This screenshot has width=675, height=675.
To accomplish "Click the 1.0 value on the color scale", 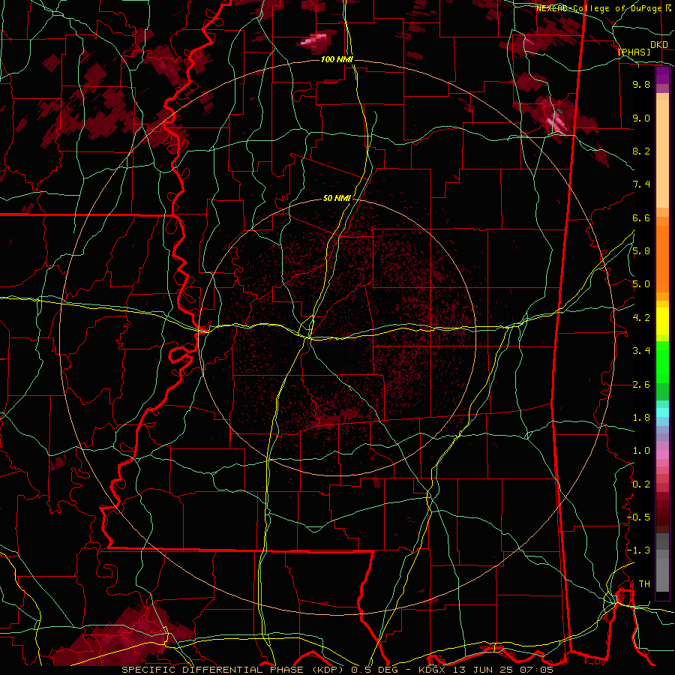I will point(641,451).
